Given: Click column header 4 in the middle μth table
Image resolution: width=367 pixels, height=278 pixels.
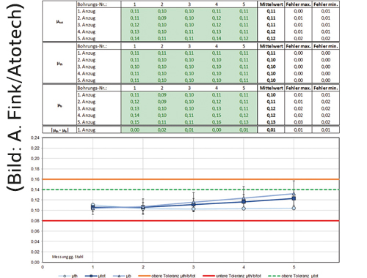Looking at the screenshot, I should [217, 46].
